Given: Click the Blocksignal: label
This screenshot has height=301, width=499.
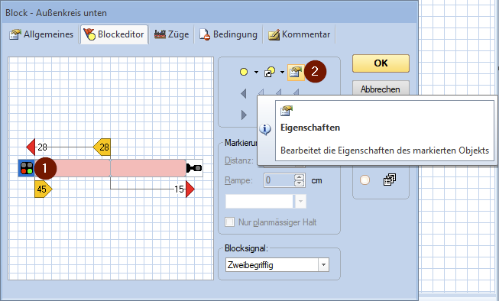Looking at the screenshot, I should [x=246, y=248].
